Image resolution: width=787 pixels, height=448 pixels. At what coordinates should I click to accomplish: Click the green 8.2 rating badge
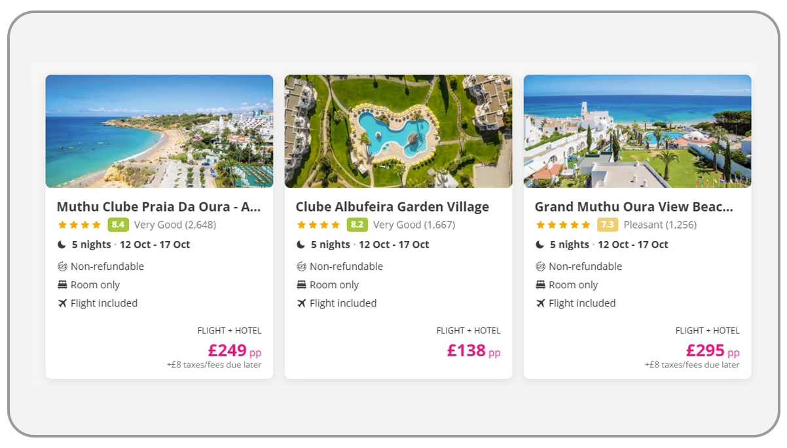357,225
